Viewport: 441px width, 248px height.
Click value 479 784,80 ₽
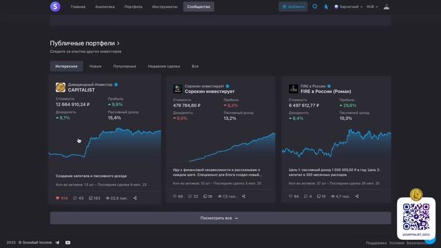187,105
